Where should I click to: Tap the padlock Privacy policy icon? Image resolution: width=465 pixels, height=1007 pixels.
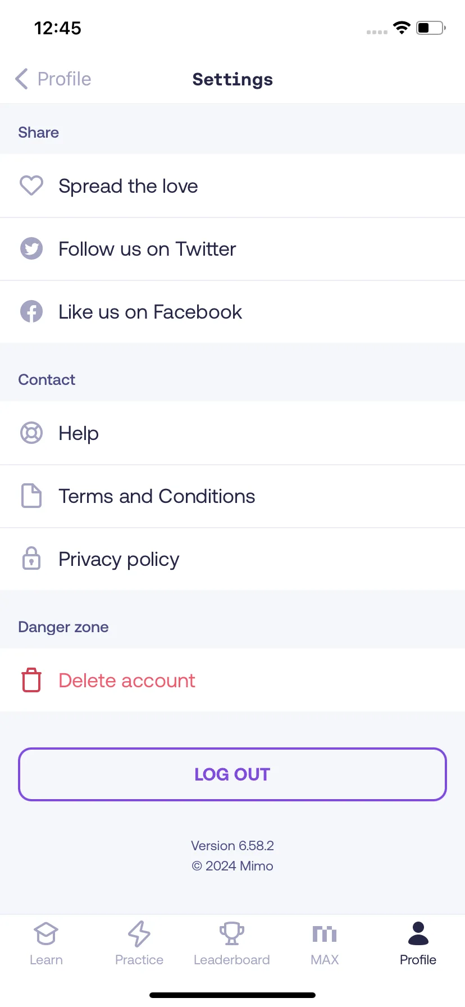pos(31,559)
